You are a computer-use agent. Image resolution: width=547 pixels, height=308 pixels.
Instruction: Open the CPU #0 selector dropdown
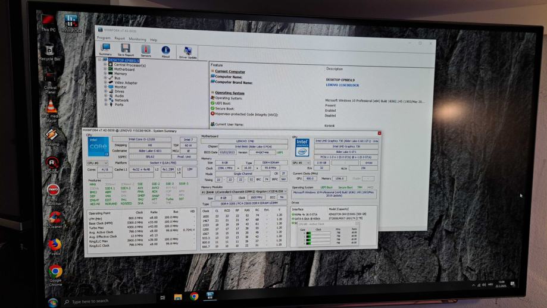96,163
